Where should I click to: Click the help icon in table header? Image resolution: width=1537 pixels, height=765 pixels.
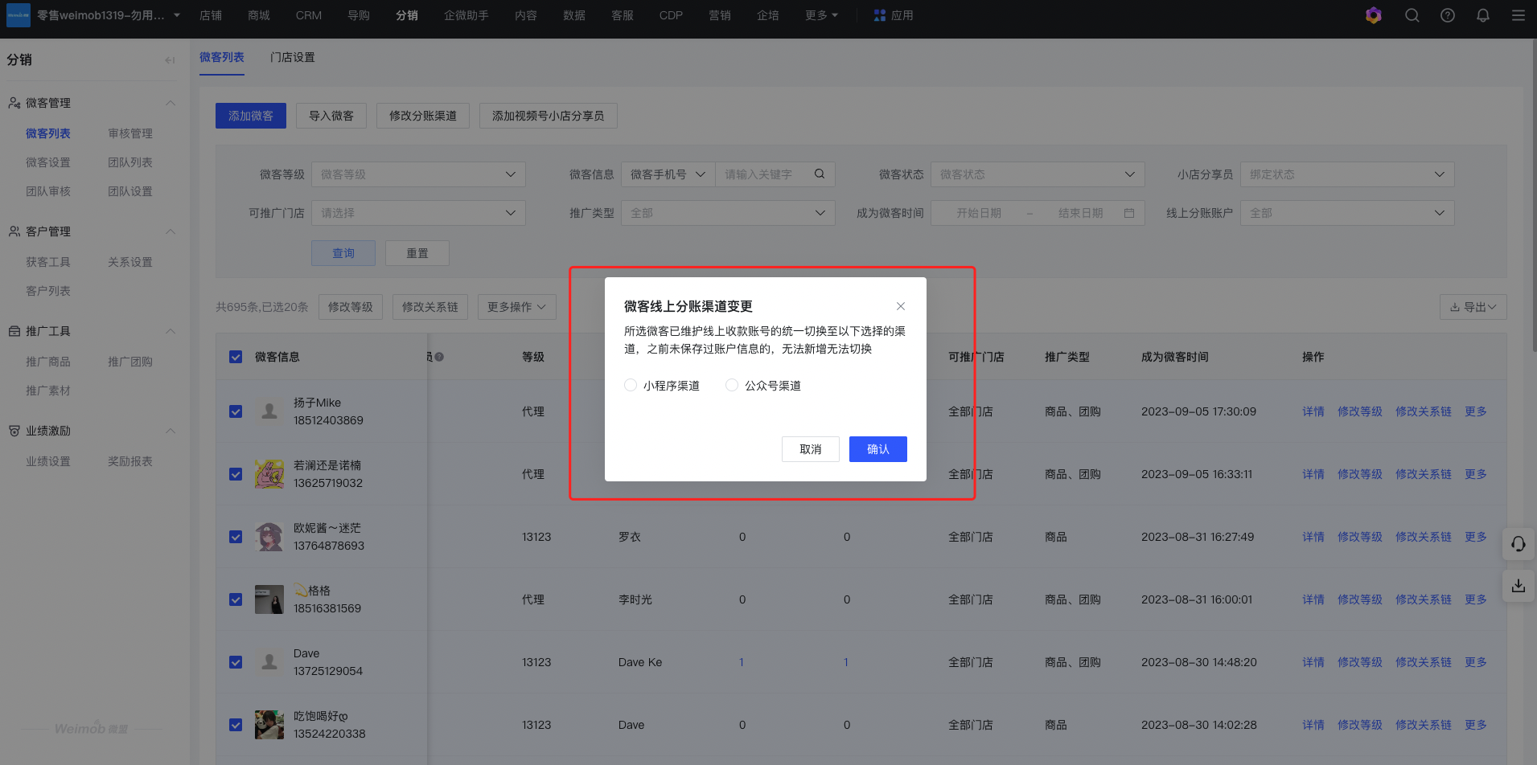[439, 357]
